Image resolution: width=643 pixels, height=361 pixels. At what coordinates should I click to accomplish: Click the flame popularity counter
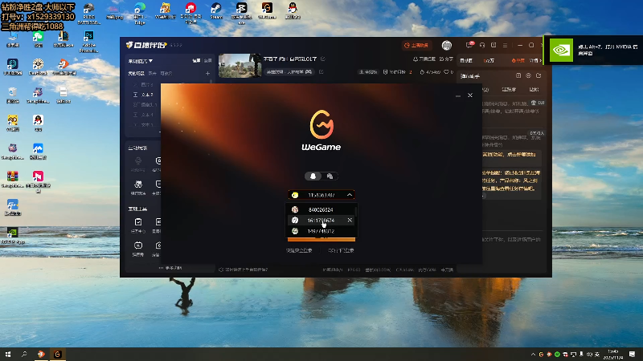pyautogui.click(x=430, y=72)
